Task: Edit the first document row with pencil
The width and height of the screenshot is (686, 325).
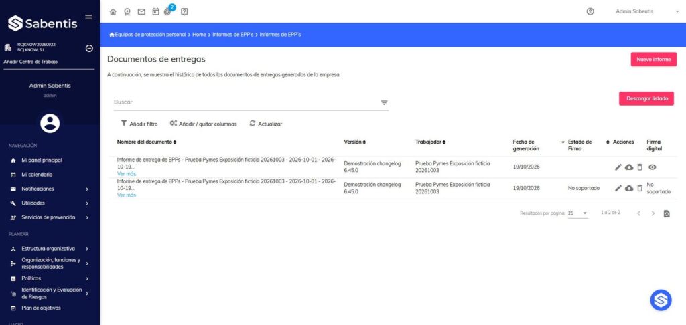Action: tap(618, 167)
